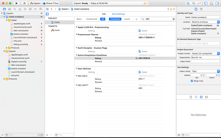Select the All filter
The height and width of the screenshot is (138, 221).
coord(103,19)
